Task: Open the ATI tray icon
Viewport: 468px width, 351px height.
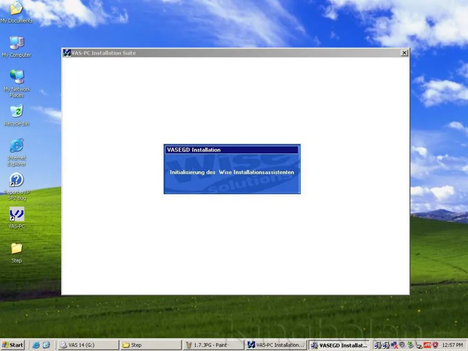Action: 427,345
